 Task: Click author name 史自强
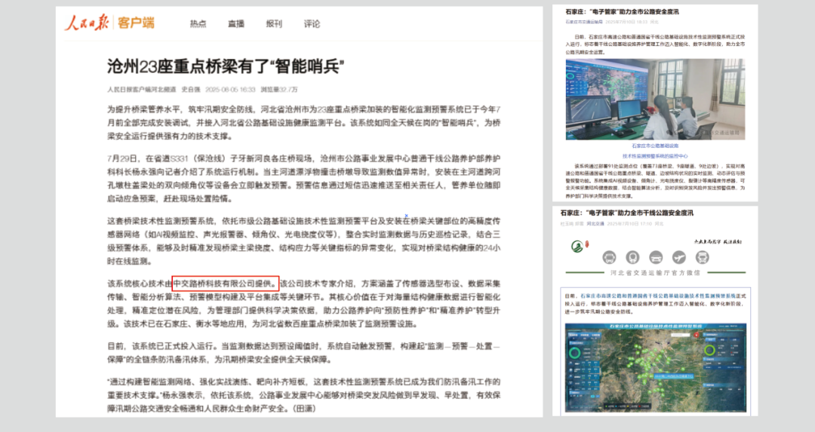190,89
